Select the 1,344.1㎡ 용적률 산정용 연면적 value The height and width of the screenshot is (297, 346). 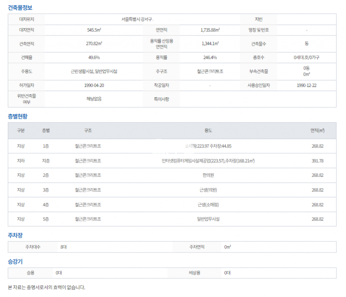click(210, 44)
